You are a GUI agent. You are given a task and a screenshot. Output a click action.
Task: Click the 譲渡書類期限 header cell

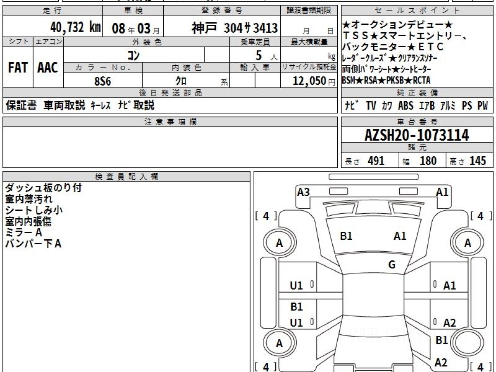pos(309,11)
